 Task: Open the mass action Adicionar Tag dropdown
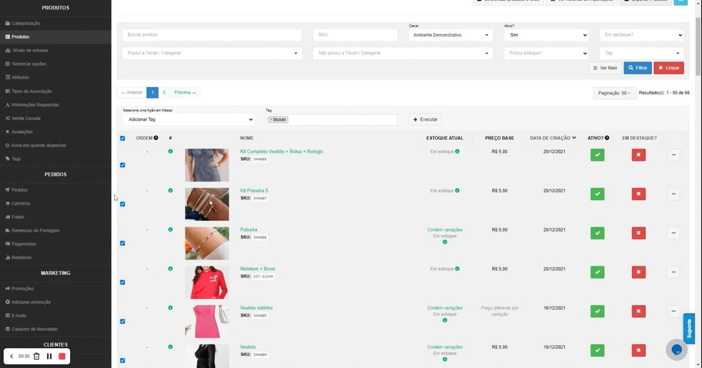click(189, 120)
